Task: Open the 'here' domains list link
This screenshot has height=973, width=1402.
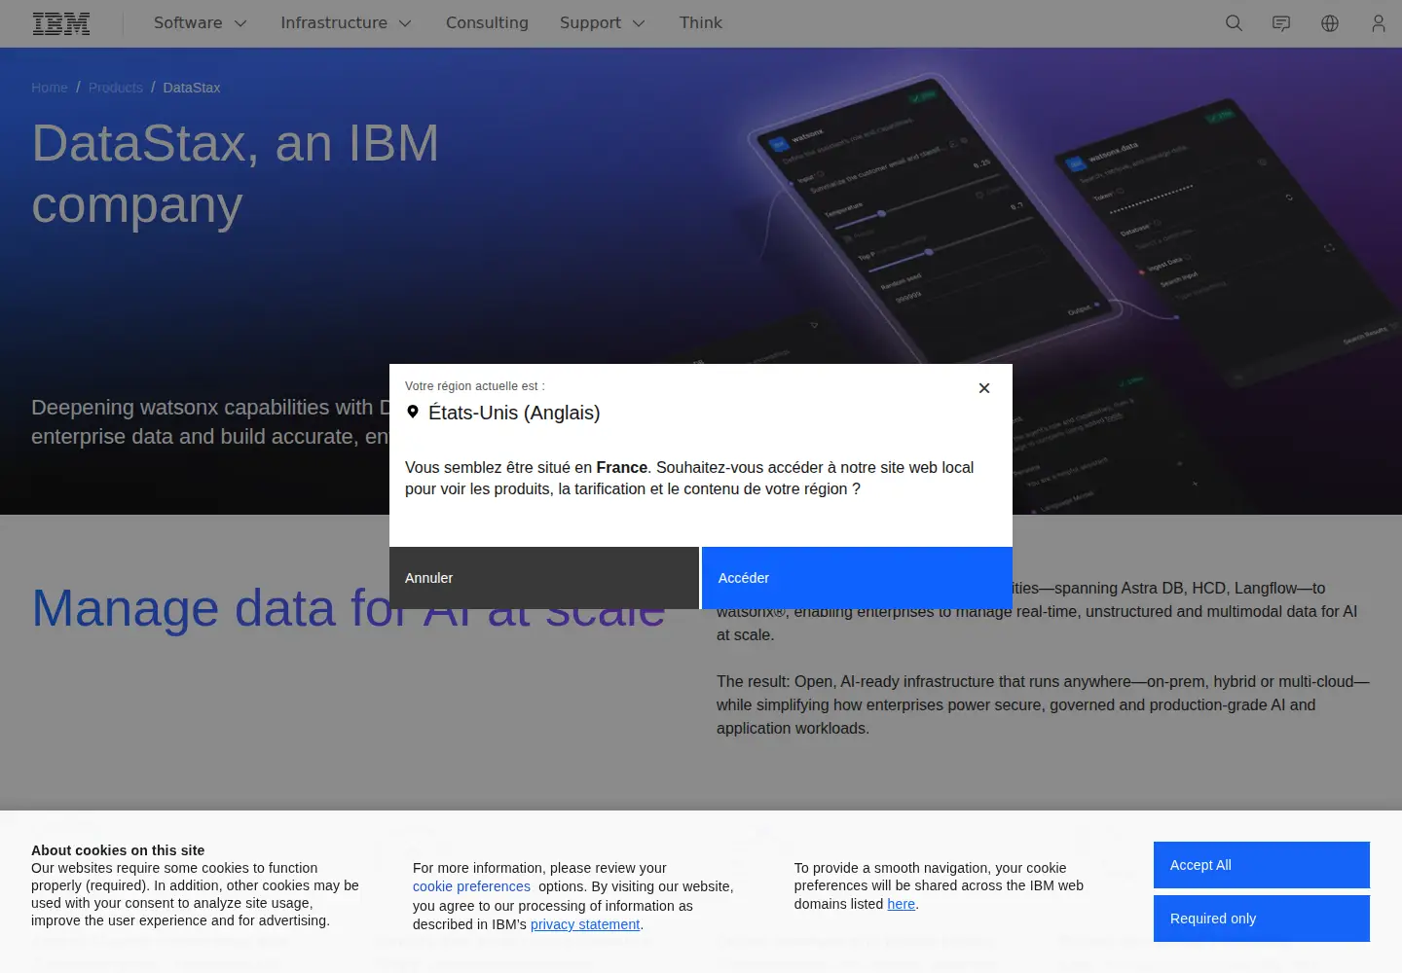Action: (x=902, y=904)
